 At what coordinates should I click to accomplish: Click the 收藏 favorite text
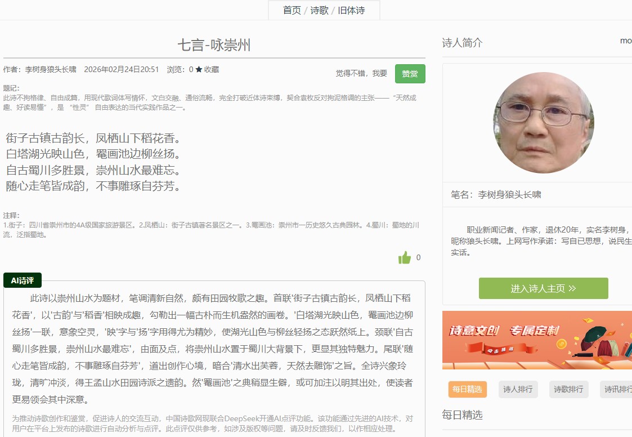[x=212, y=70]
